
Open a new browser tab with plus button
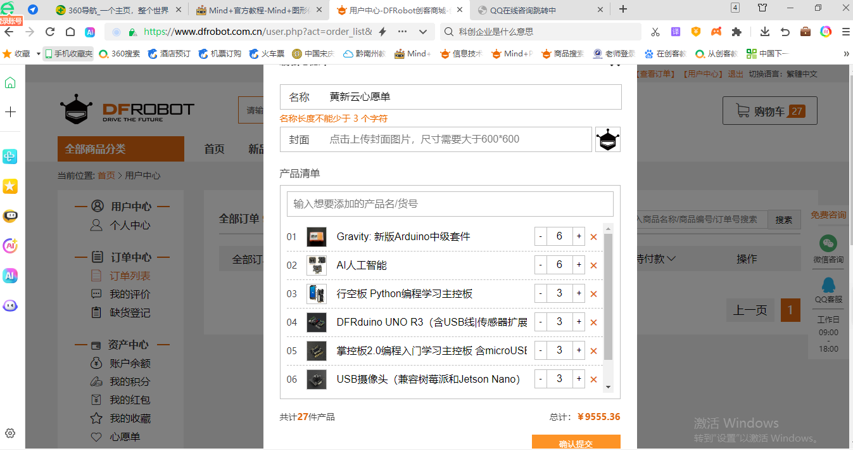tap(623, 9)
